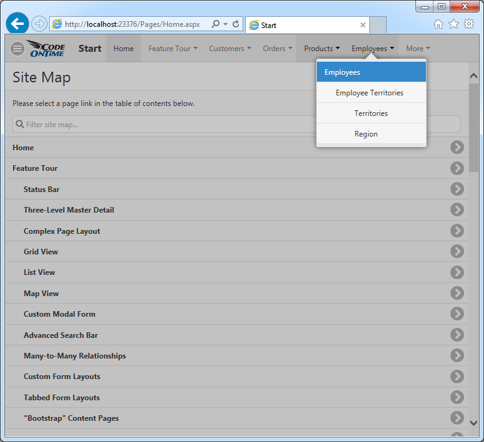Click the new tab button
484x442 pixels.
[x=378, y=25]
